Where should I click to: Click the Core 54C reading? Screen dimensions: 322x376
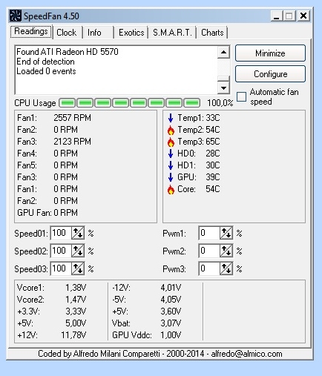pos(199,189)
